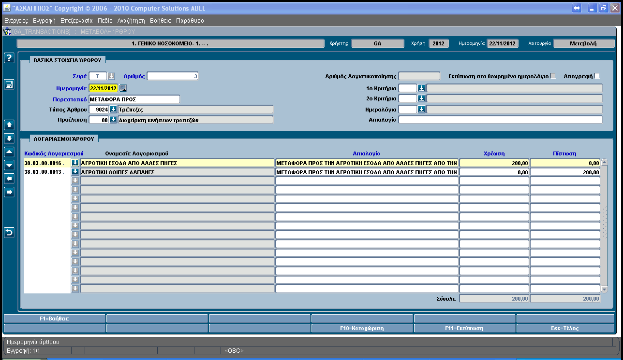Click the empty Αιτιολογία field in header
The image size is (623, 360).
(501, 120)
